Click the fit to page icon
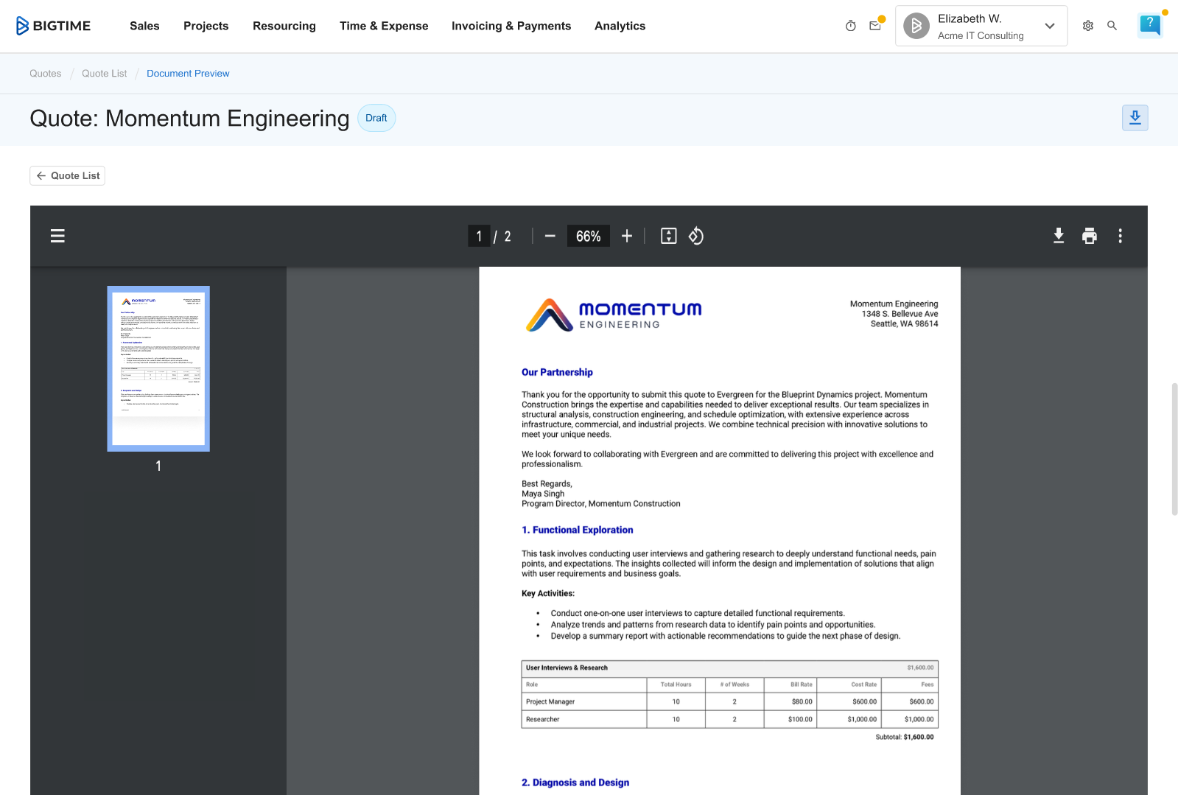 click(x=669, y=236)
